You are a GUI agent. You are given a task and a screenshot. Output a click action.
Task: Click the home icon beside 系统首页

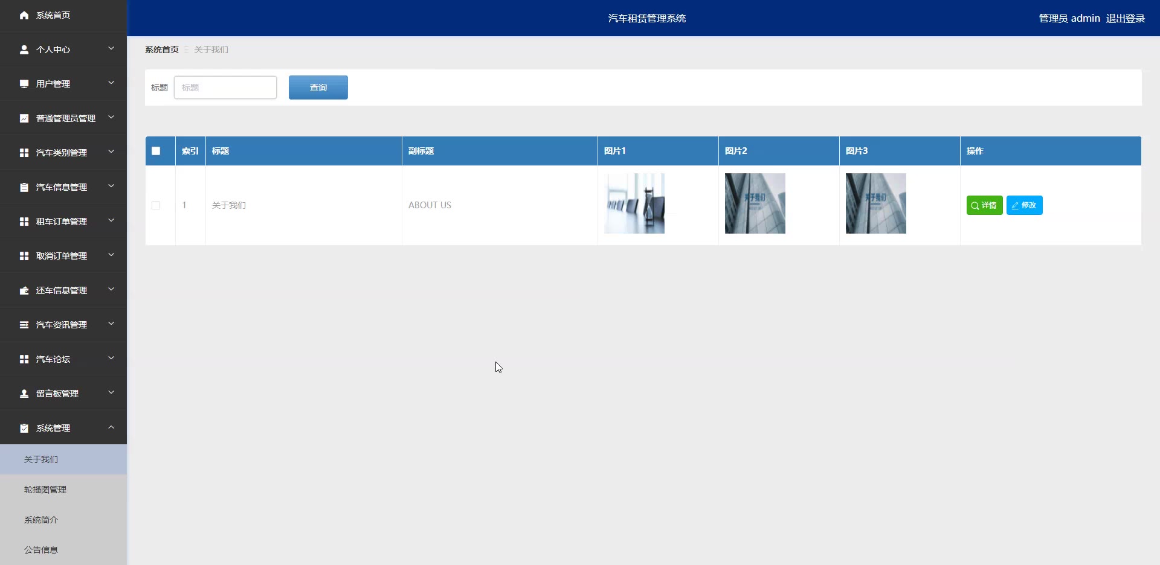tap(24, 15)
